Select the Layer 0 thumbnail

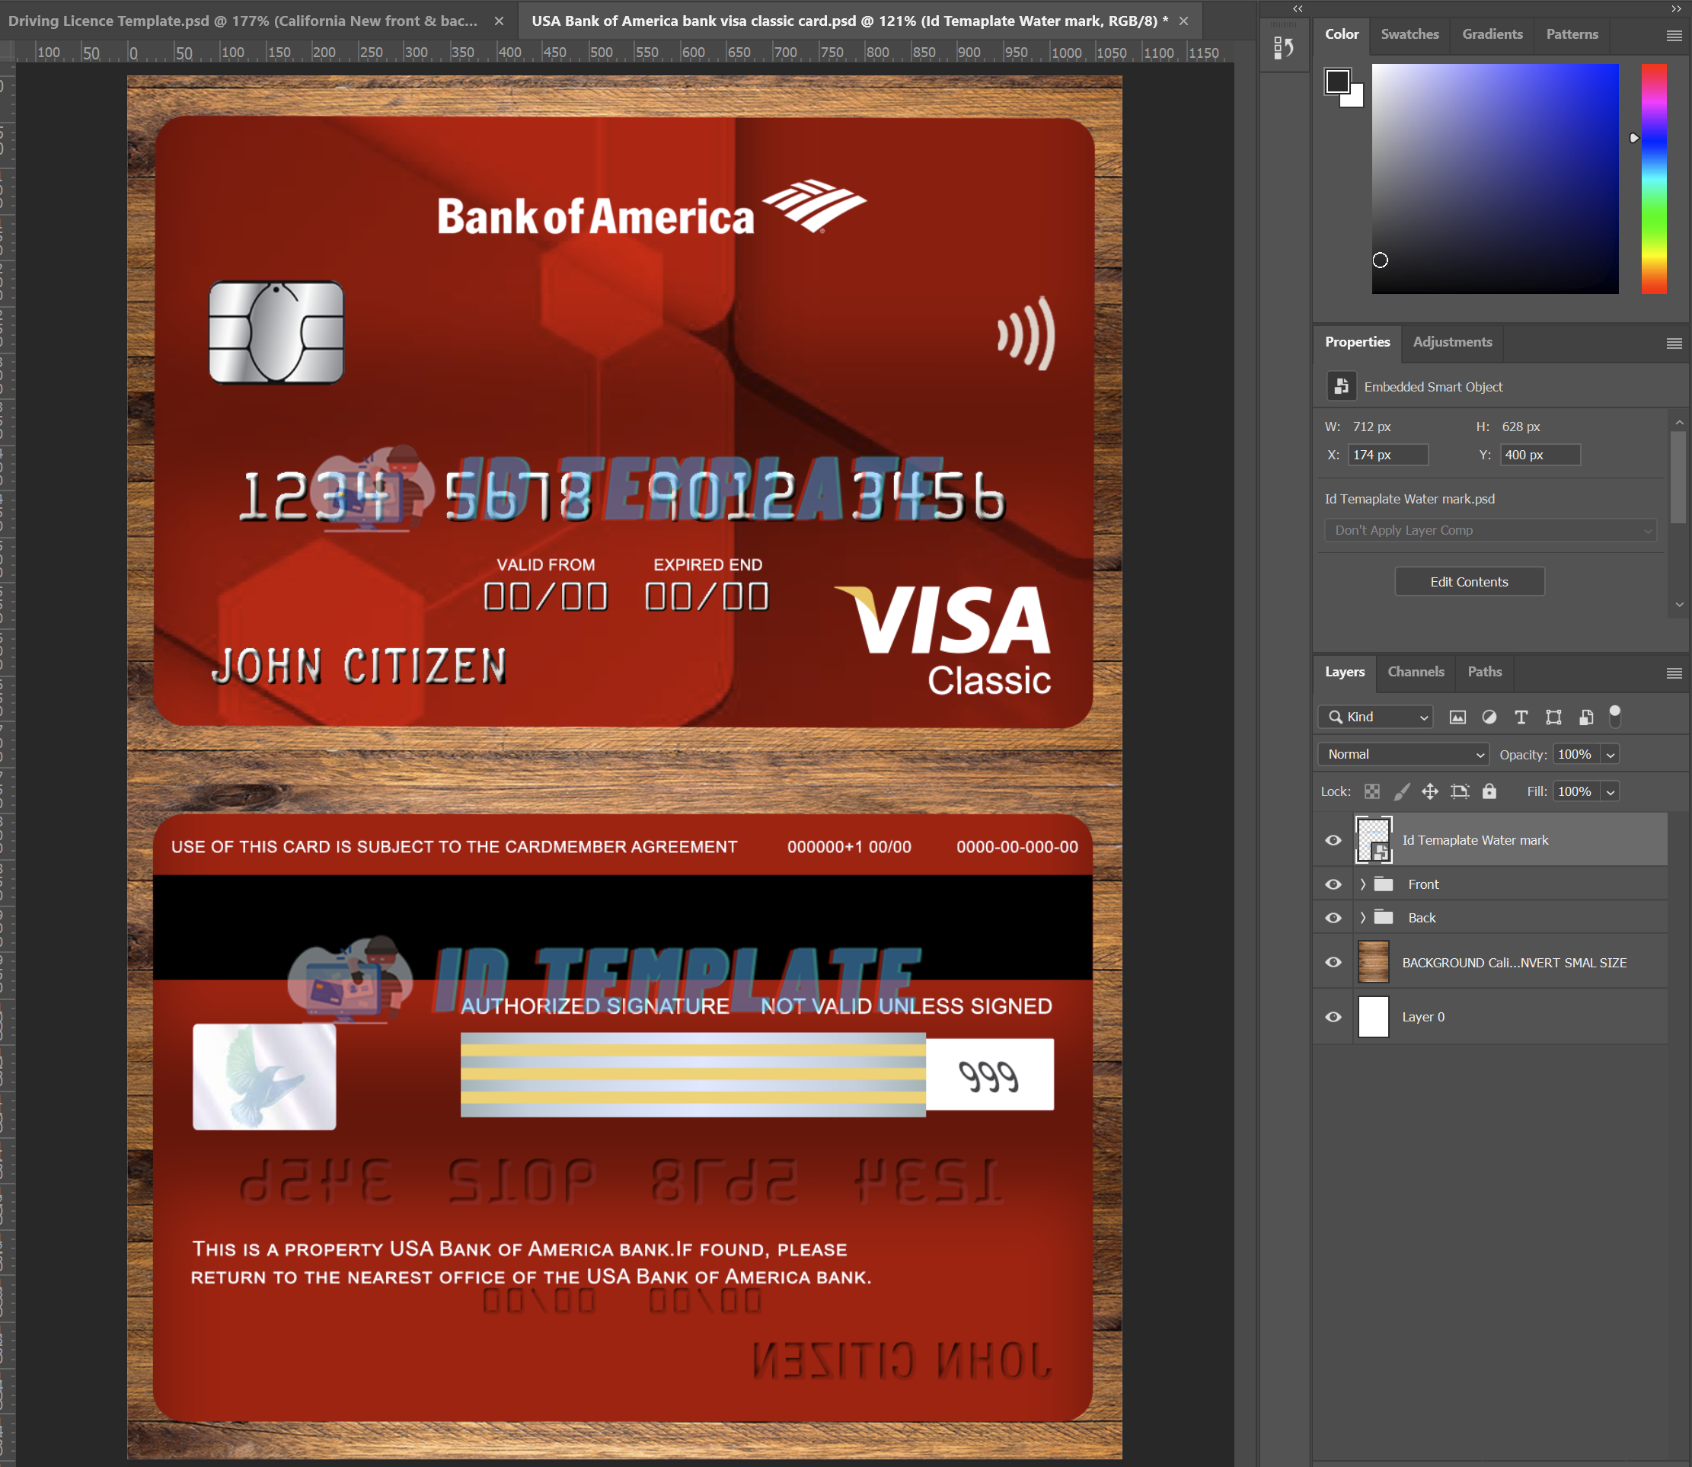point(1374,1018)
